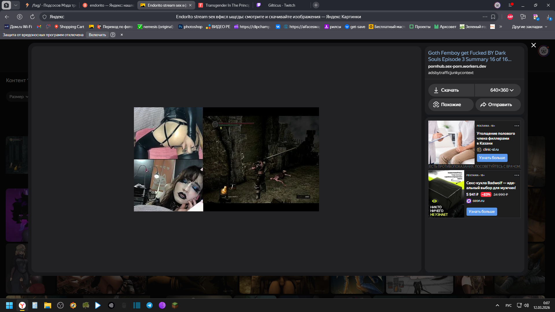Open the volume control in system tray
Image resolution: width=555 pixels, height=312 pixels.
coord(526,305)
